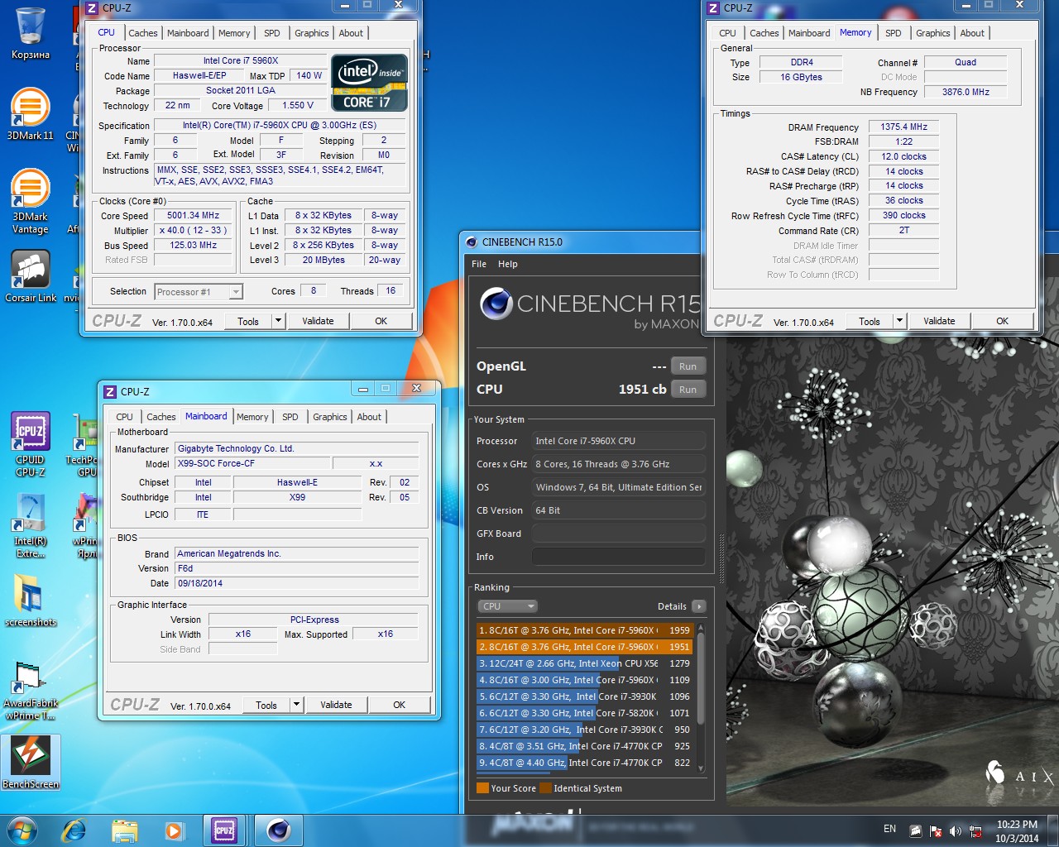This screenshot has width=1059, height=847.
Task: Click the DRAM Frequency value 1375.4 MHz
Action: coord(903,127)
